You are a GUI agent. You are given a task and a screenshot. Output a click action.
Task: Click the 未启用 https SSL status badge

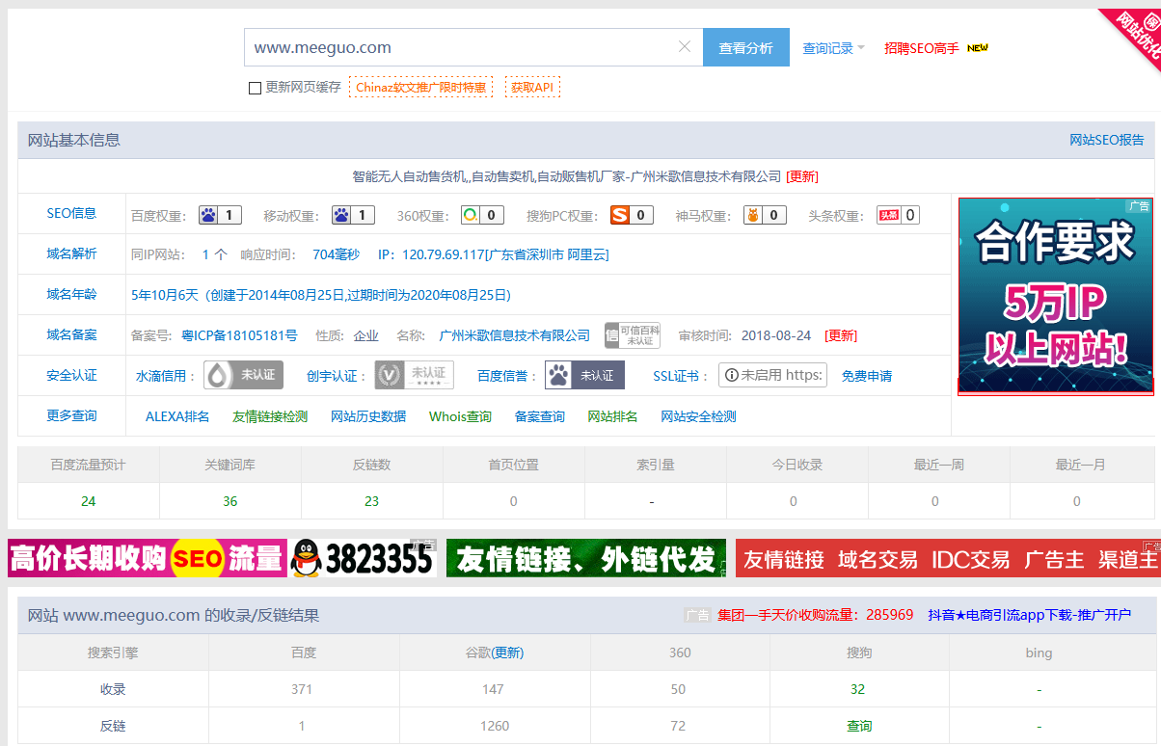[772, 375]
